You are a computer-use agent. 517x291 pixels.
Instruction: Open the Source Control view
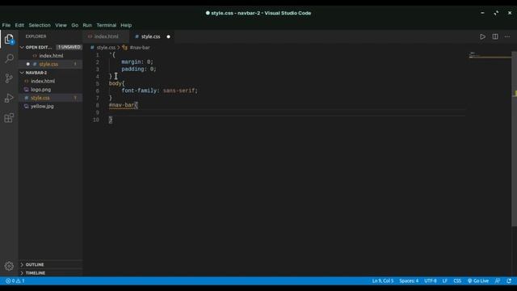point(9,78)
